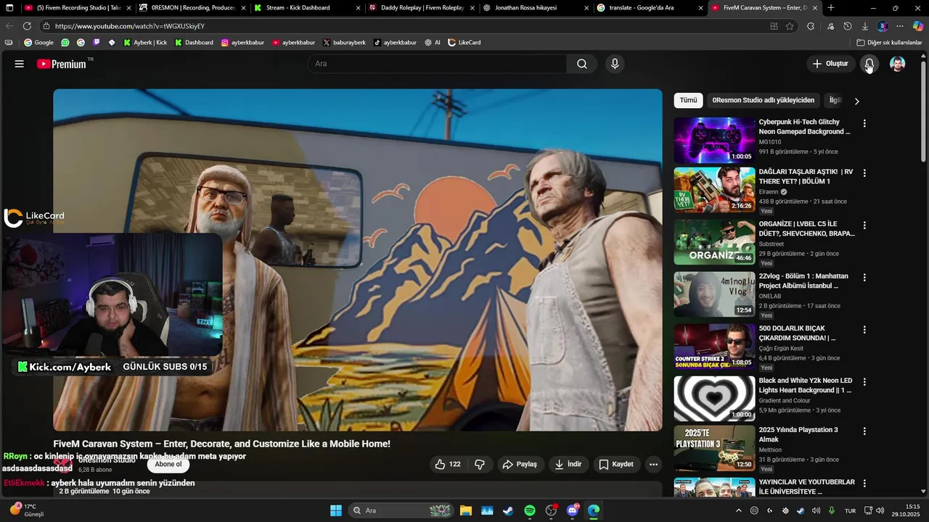Add this page to browser favorites
This screenshot has width=929, height=522.
(x=790, y=26)
